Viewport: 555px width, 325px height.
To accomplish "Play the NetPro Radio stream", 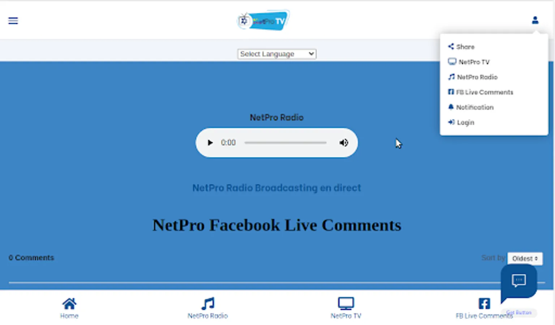I will tap(210, 143).
